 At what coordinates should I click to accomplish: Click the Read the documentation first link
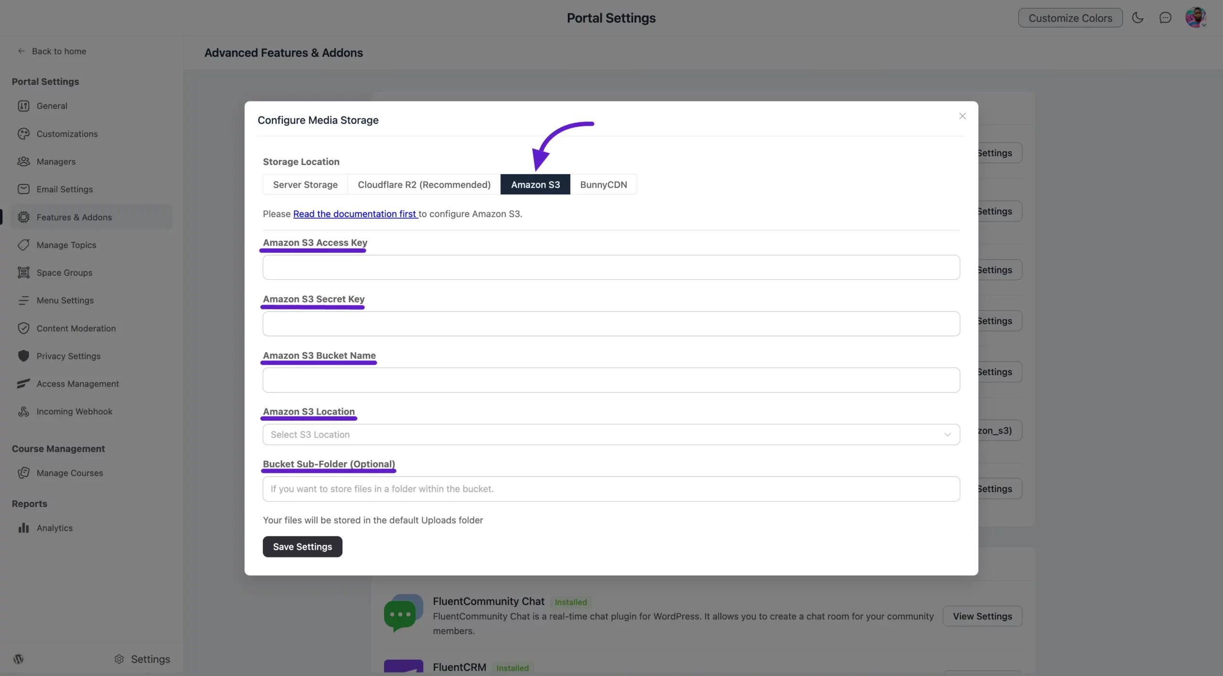[x=355, y=214]
